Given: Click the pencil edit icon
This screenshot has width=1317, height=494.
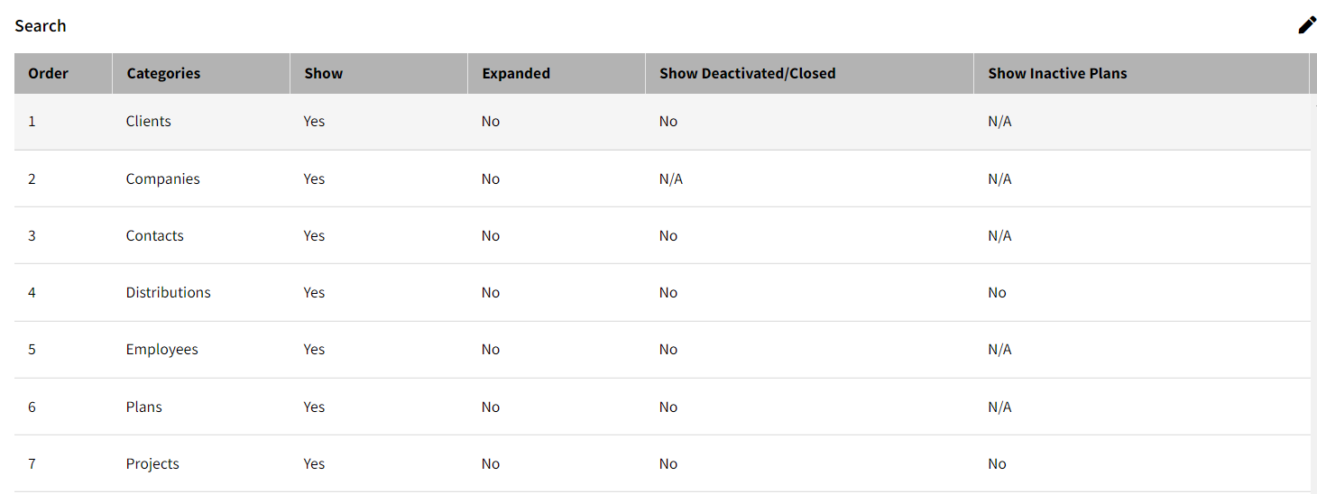Looking at the screenshot, I should [x=1307, y=25].
